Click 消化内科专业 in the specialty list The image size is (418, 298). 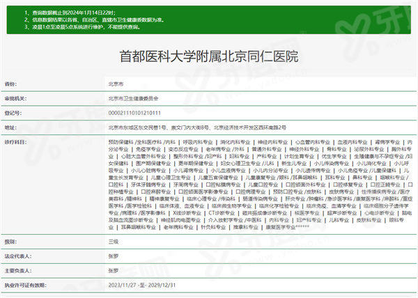pos(235,142)
